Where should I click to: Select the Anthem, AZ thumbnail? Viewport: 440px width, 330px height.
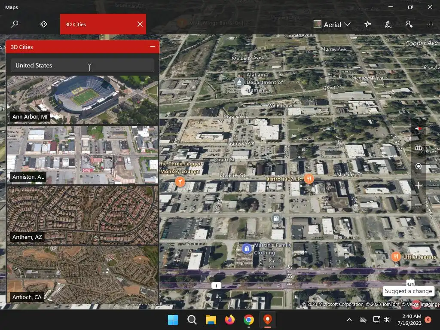click(x=82, y=215)
